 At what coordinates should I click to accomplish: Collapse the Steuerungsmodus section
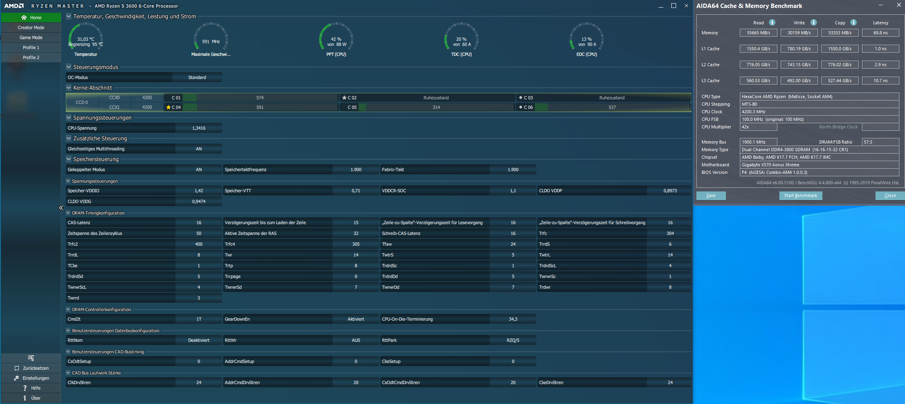[x=69, y=67]
